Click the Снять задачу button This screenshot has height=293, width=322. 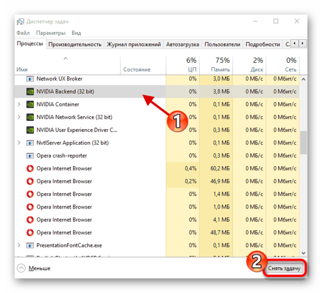click(x=284, y=268)
